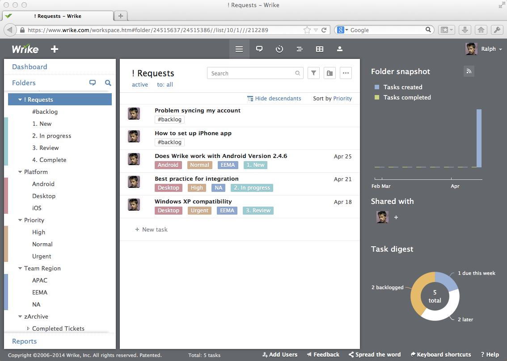The image size is (507, 361).
Task: Open the Ralph account dropdown menu
Action: [490, 49]
